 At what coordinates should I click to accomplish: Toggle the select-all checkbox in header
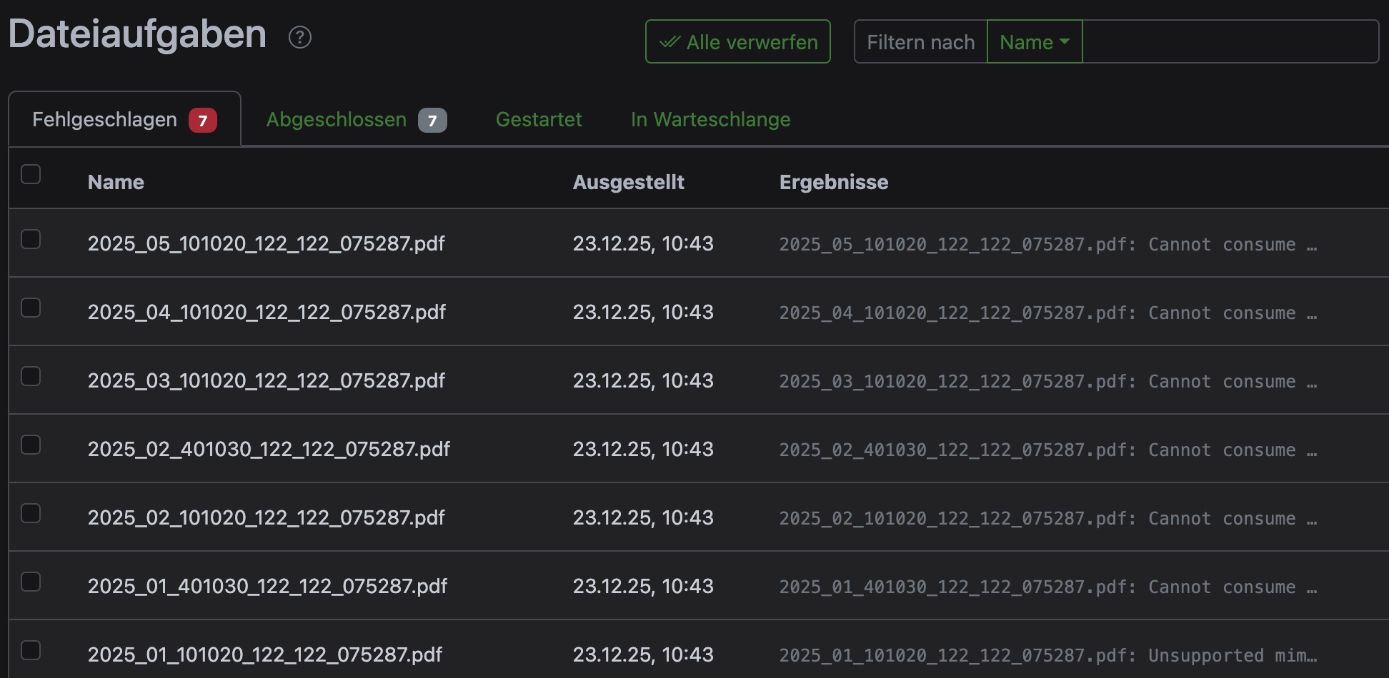pos(31,174)
